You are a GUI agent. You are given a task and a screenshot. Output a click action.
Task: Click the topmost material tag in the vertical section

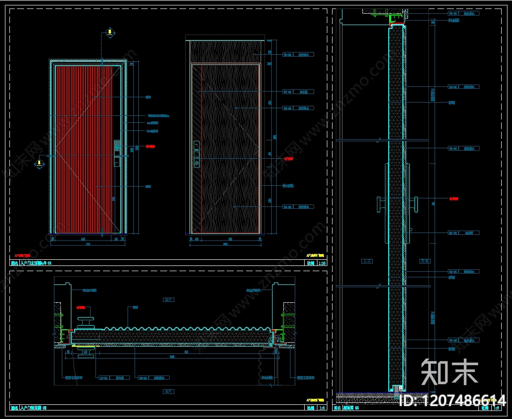(463, 13)
